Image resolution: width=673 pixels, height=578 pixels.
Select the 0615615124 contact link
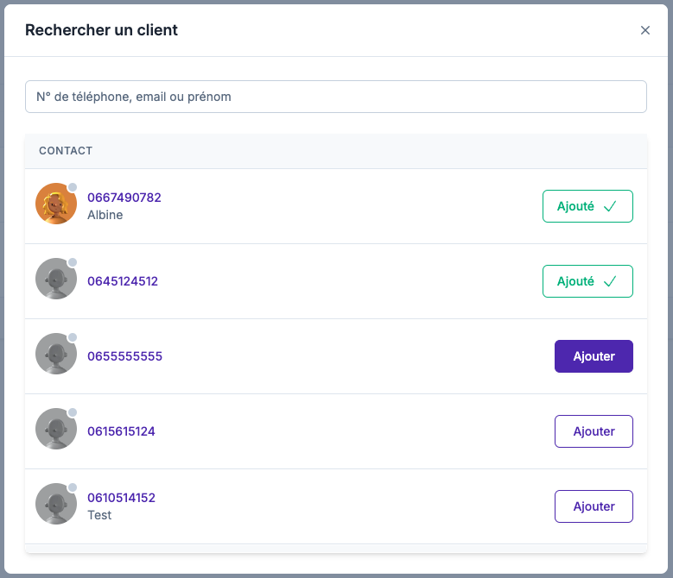point(121,431)
